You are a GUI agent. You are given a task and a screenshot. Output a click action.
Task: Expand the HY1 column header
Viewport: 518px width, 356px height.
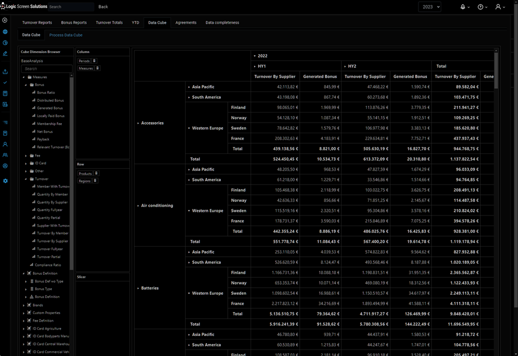coord(255,66)
